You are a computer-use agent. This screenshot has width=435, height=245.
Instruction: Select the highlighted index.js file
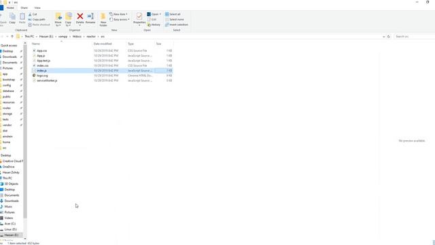(102, 71)
